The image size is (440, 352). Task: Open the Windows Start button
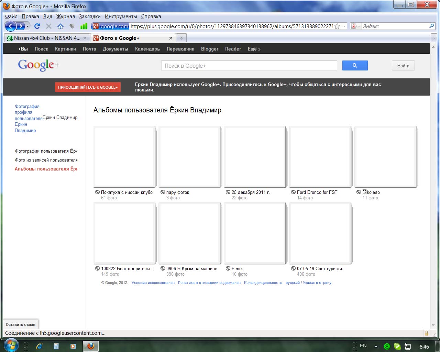coord(11,345)
